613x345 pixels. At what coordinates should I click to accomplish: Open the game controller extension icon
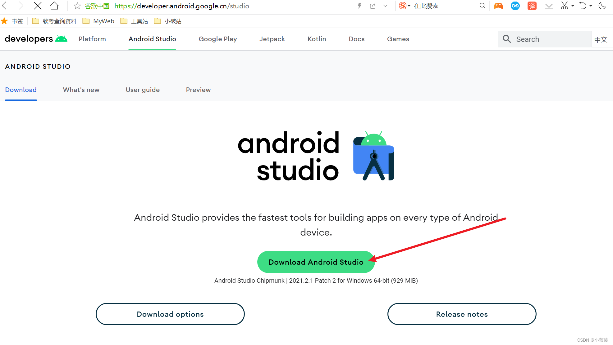(x=498, y=6)
